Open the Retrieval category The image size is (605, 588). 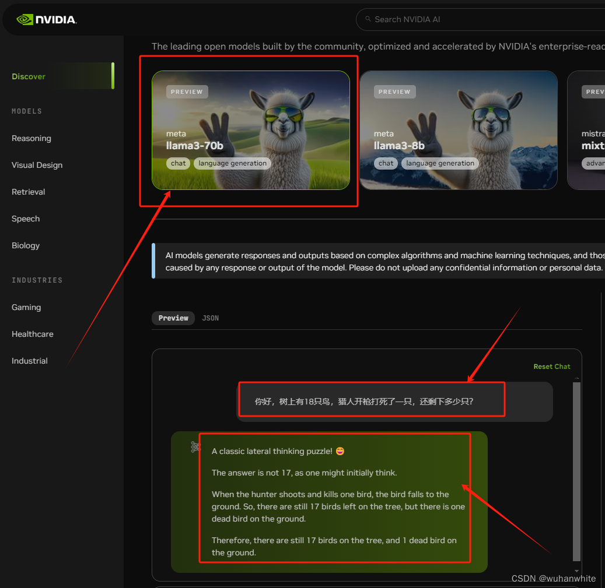tap(28, 192)
